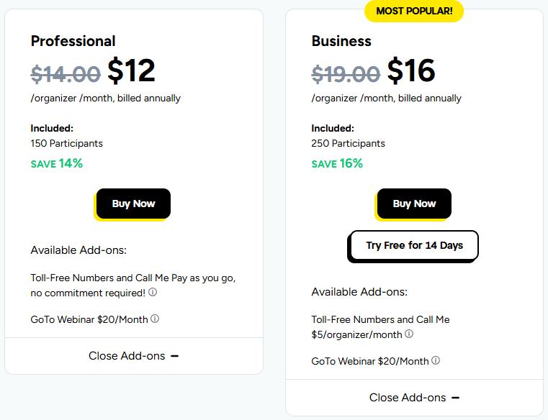Open info icon beside Professional Toll-Free Numbers text
This screenshot has width=548, height=420.
click(x=153, y=293)
